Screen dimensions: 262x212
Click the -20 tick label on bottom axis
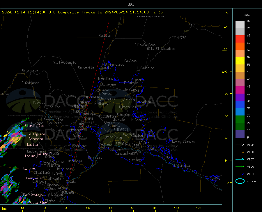point(43,208)
